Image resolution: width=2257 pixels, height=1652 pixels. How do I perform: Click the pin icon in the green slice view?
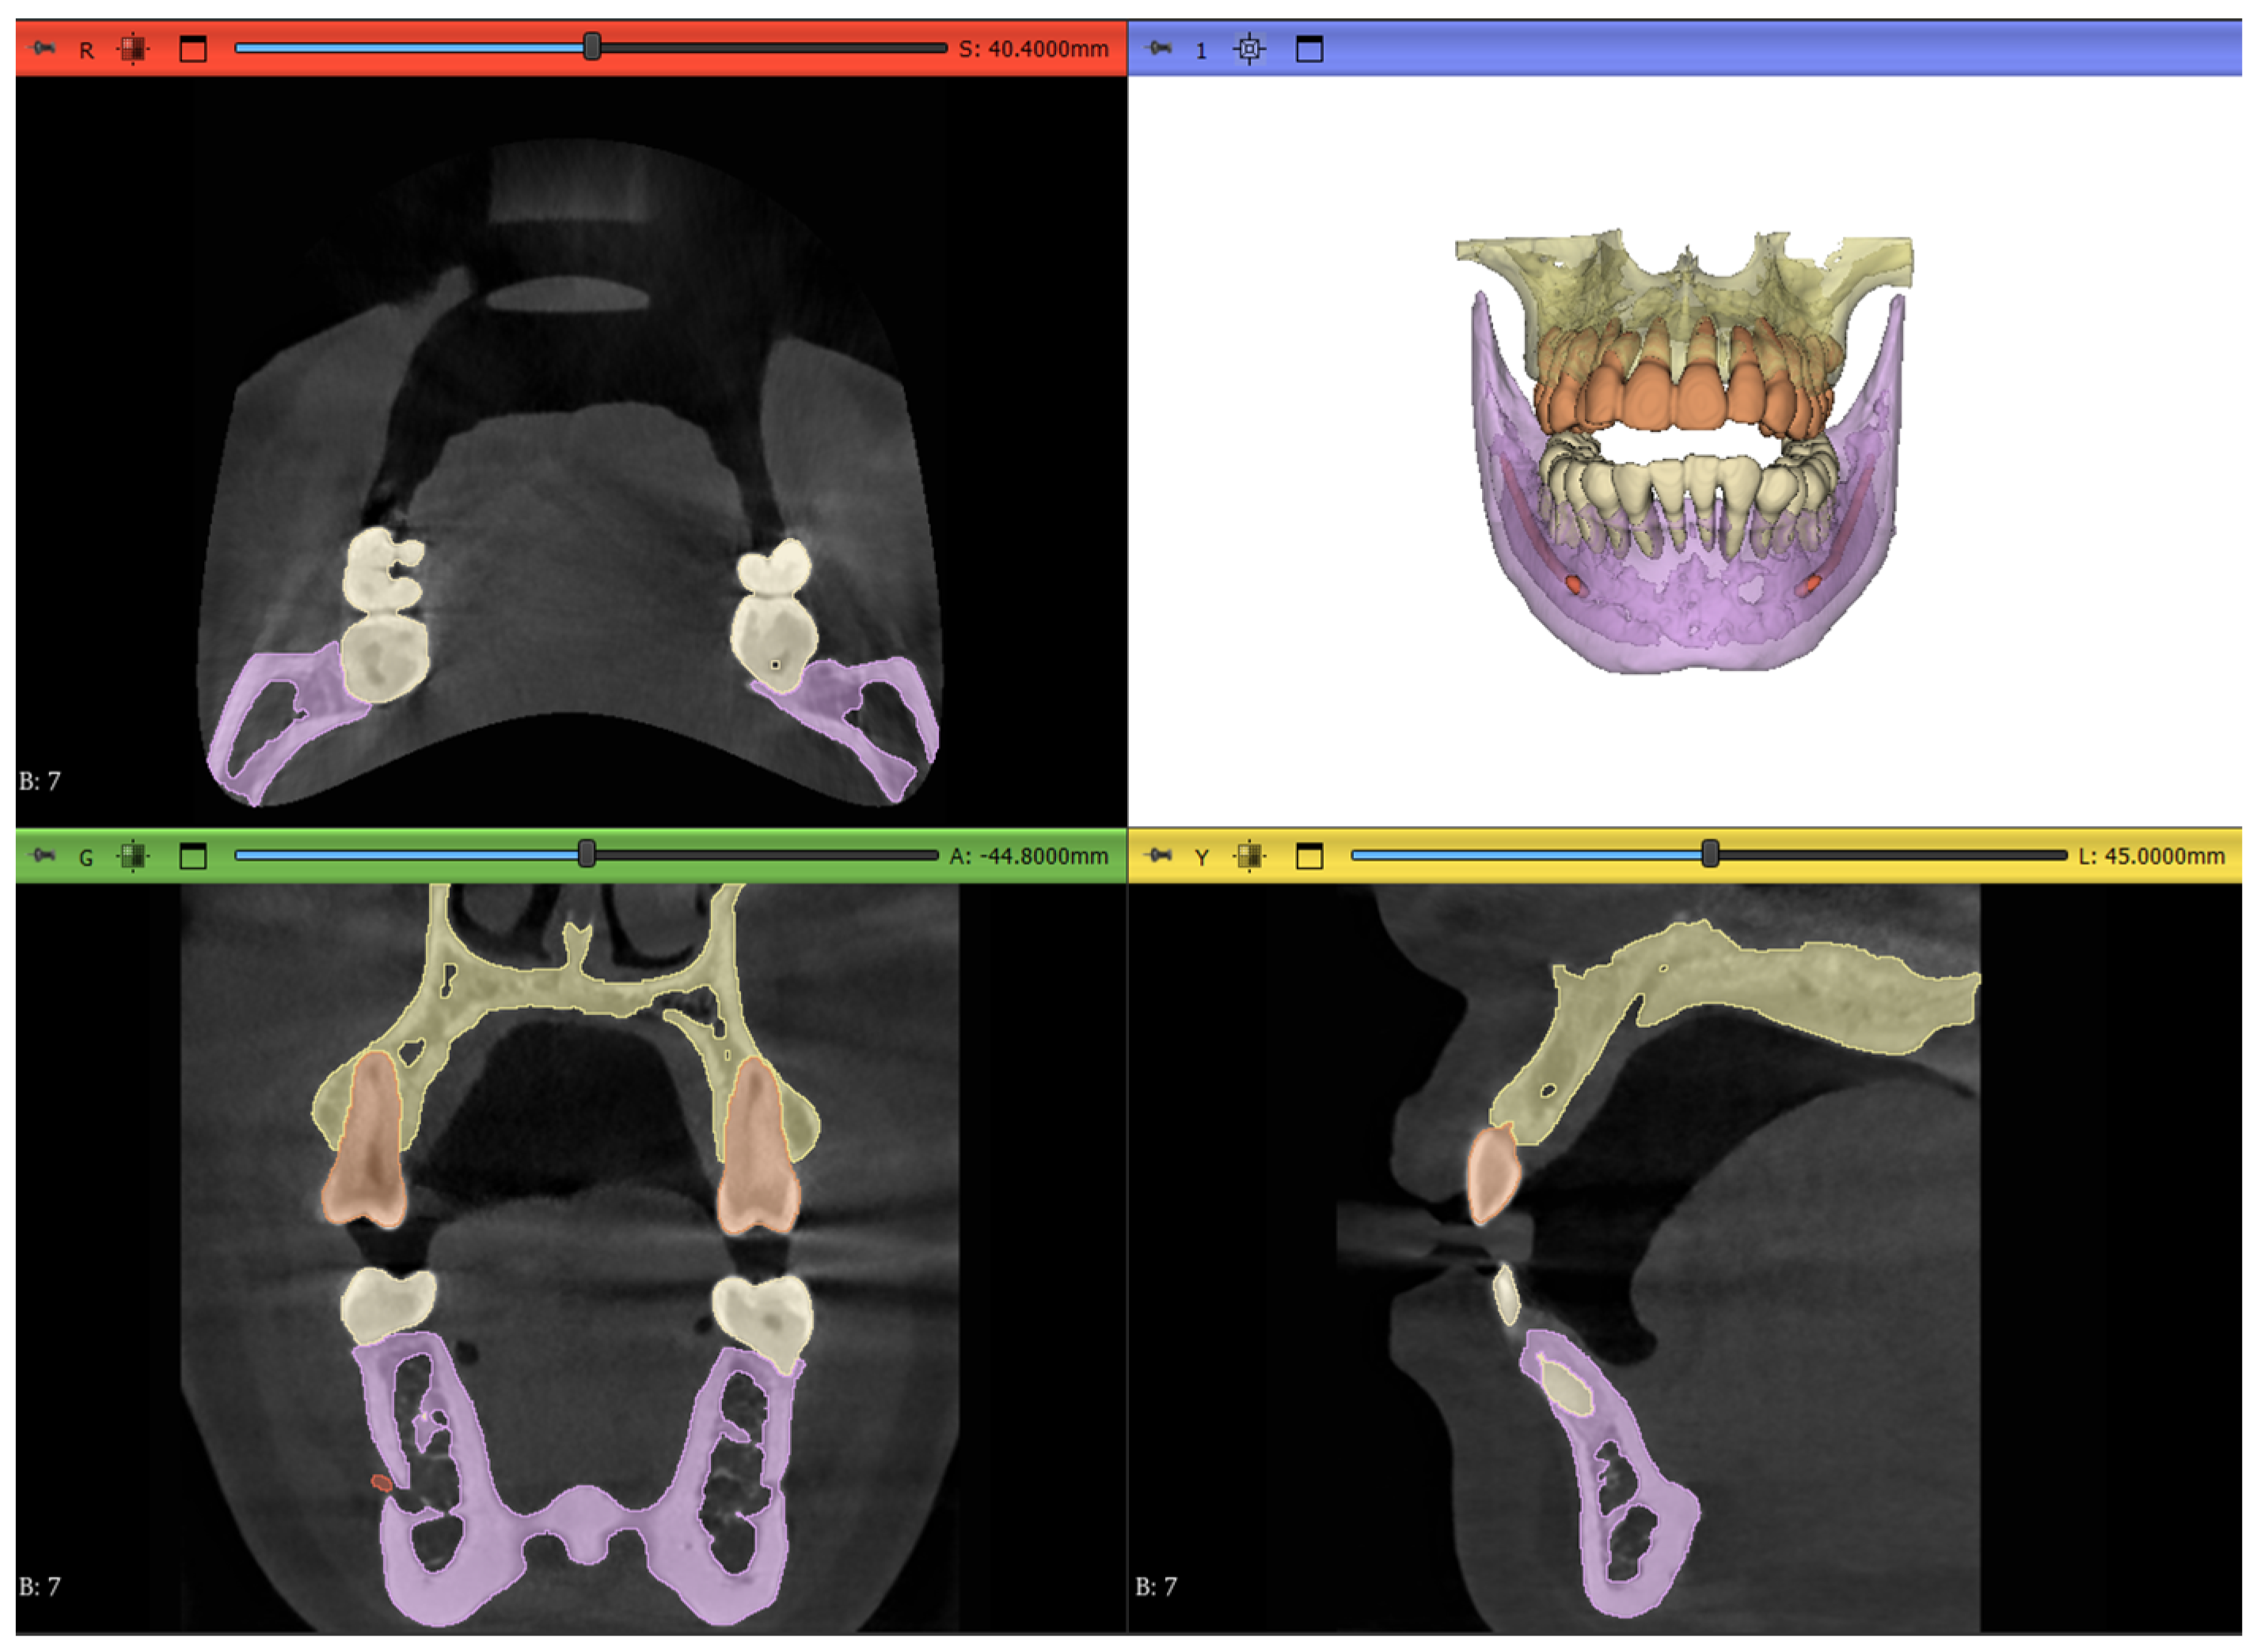43,856
